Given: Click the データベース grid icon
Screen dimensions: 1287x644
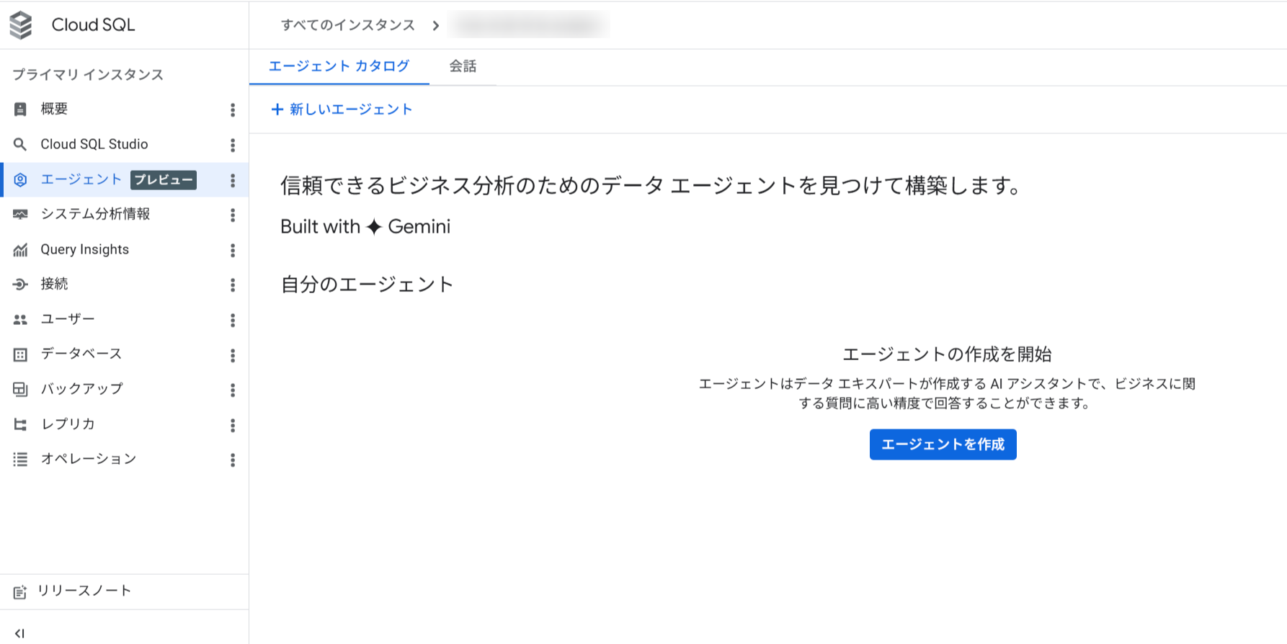Looking at the screenshot, I should 20,354.
